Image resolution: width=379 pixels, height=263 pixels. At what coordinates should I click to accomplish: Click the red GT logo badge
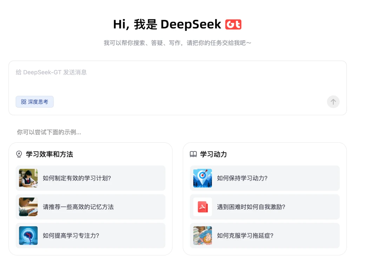(233, 25)
